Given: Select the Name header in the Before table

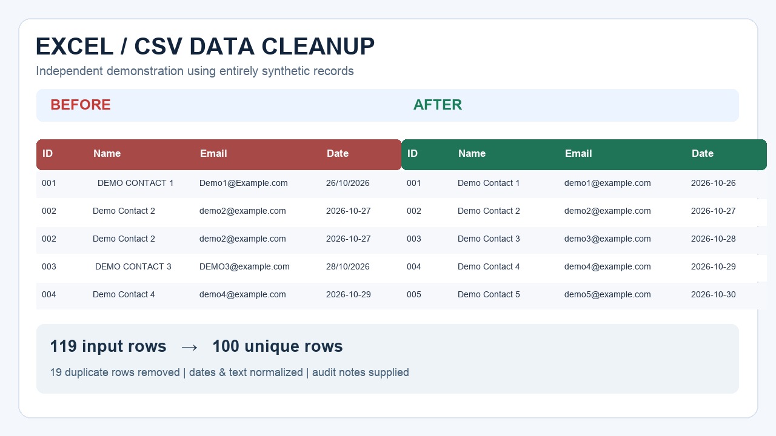Looking at the screenshot, I should pyautogui.click(x=107, y=154).
